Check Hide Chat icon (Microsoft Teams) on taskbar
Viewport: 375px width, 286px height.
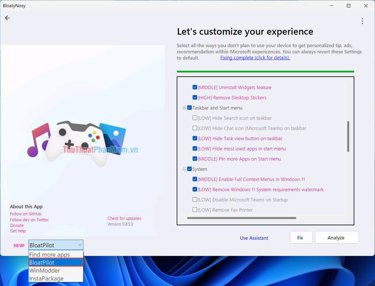click(x=194, y=128)
